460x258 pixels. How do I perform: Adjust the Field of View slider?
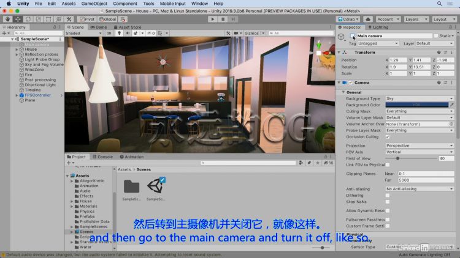412,158
